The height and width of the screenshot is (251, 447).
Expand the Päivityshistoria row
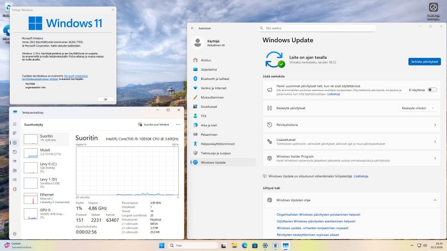[x=352, y=125]
